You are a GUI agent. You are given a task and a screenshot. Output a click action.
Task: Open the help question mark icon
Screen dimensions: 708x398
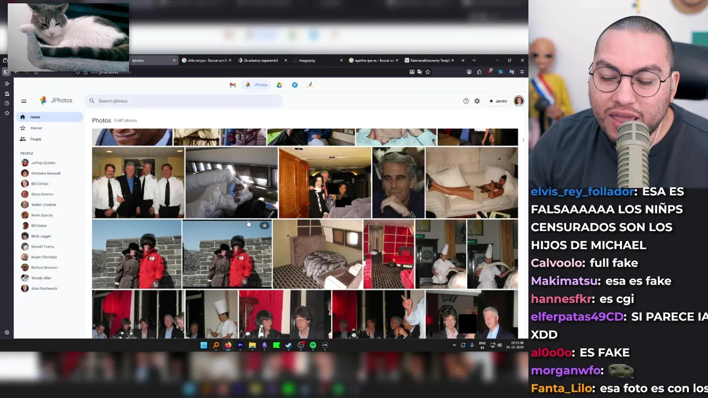pyautogui.click(x=466, y=101)
